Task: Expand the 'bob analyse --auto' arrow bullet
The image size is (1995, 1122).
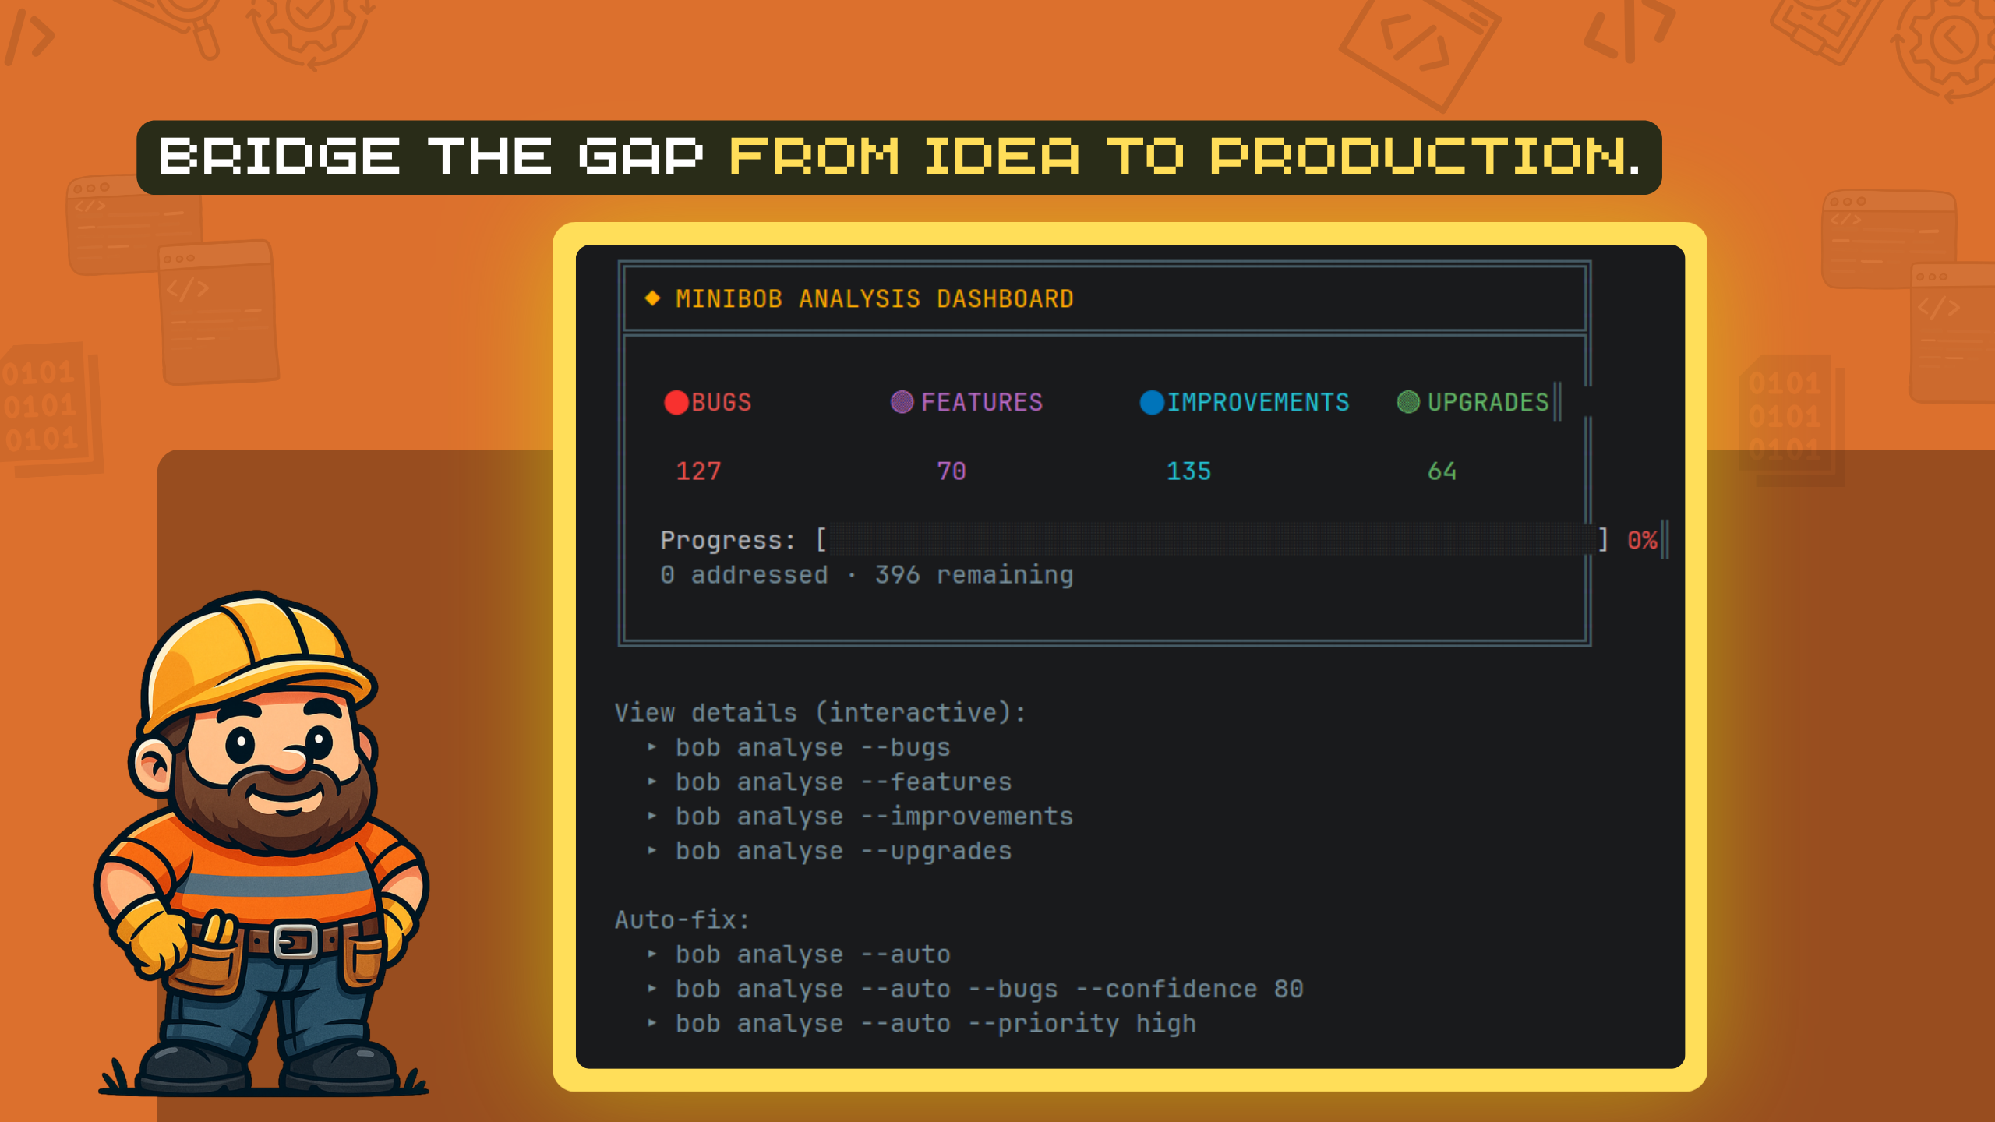Action: [652, 954]
